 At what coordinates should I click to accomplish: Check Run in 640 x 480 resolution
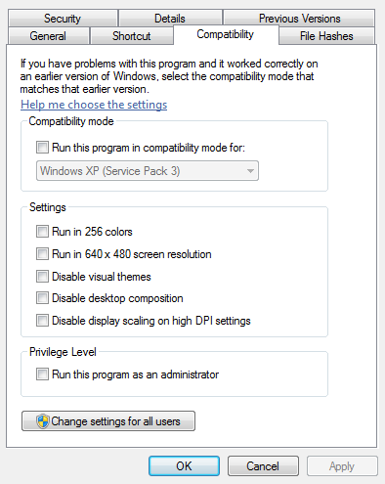click(x=42, y=254)
